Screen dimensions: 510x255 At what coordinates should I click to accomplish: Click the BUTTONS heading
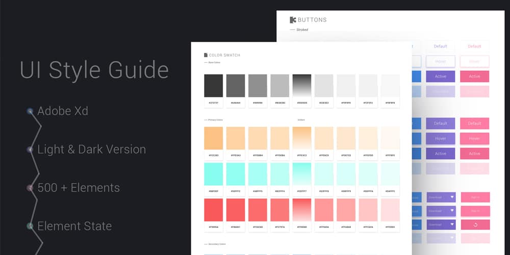312,20
